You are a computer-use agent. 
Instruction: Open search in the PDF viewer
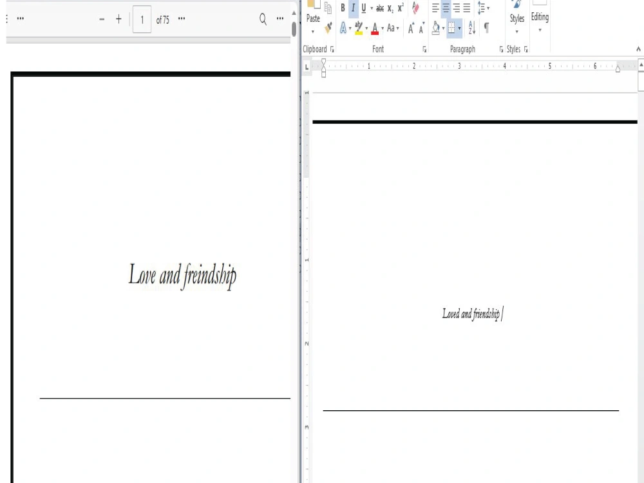tap(263, 19)
